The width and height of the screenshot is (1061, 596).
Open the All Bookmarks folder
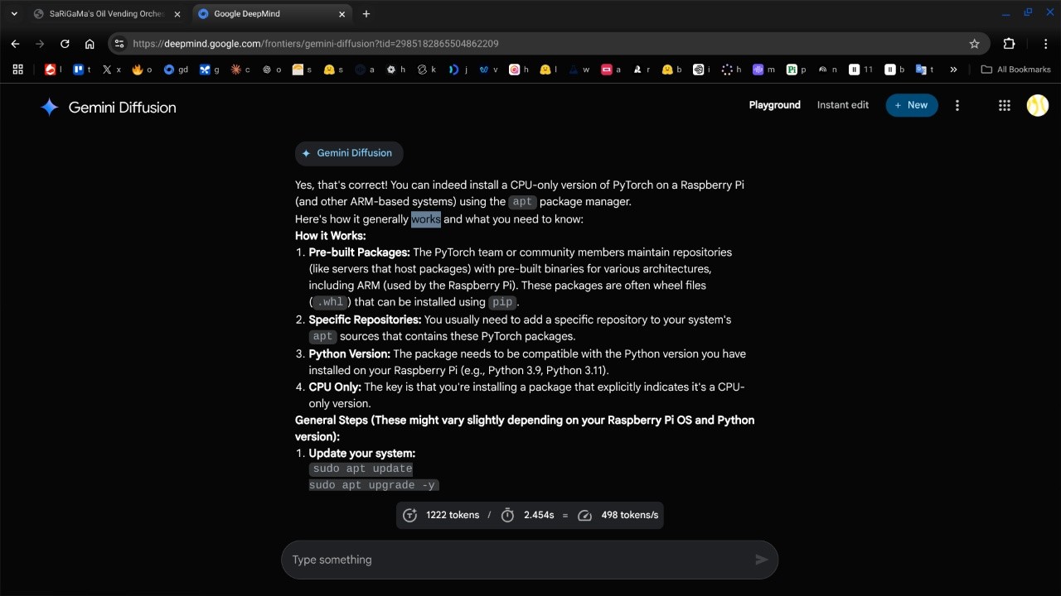tap(1015, 70)
